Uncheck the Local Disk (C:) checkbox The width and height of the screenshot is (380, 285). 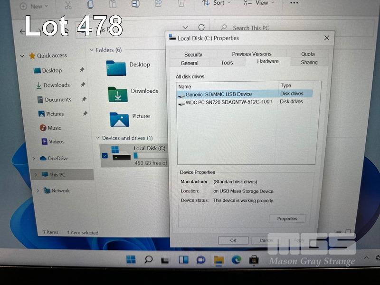(x=104, y=155)
